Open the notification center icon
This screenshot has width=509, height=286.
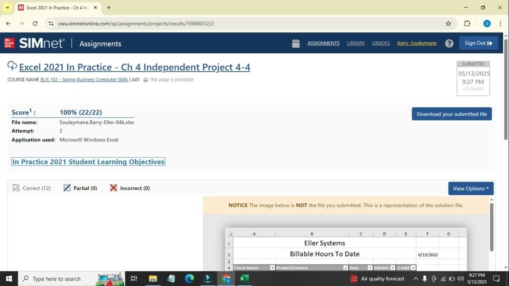click(x=496, y=278)
